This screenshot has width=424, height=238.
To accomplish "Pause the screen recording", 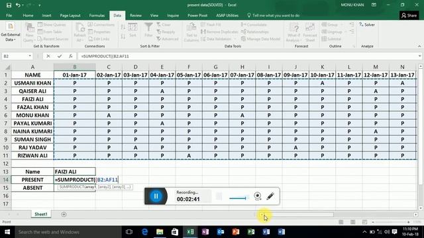I will 156,196.
